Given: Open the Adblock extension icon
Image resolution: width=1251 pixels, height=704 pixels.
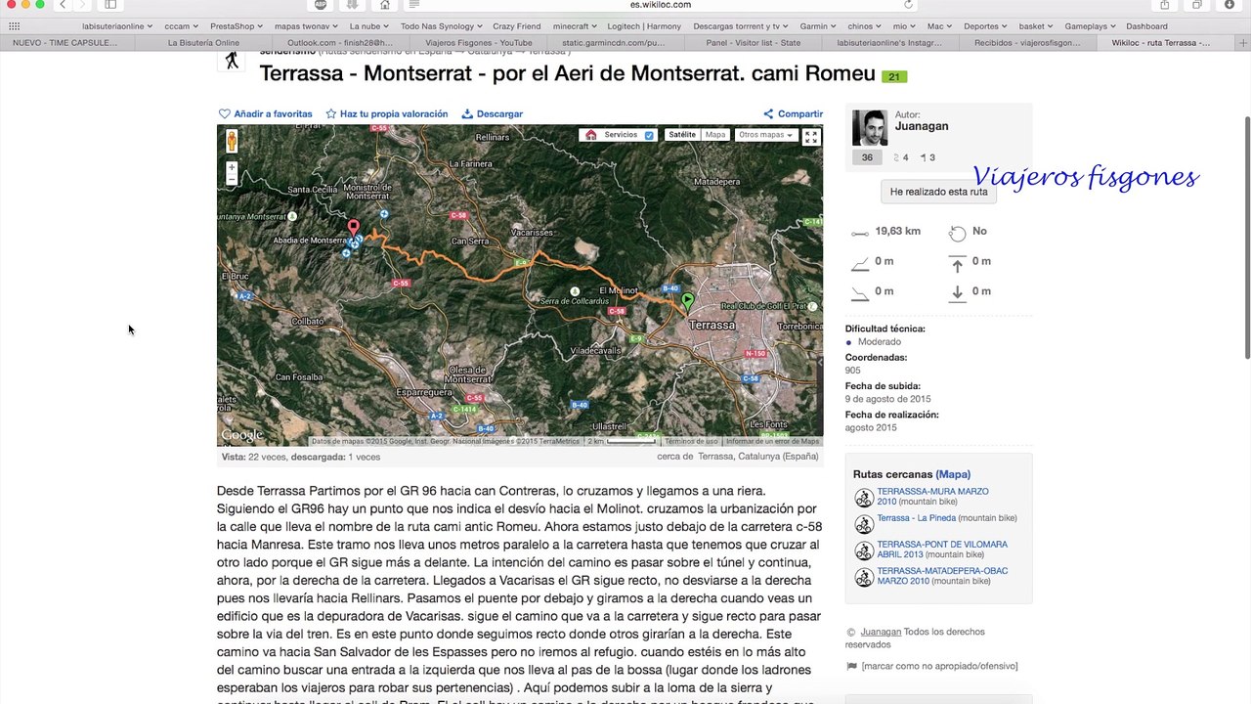Looking at the screenshot, I should pos(321,5).
